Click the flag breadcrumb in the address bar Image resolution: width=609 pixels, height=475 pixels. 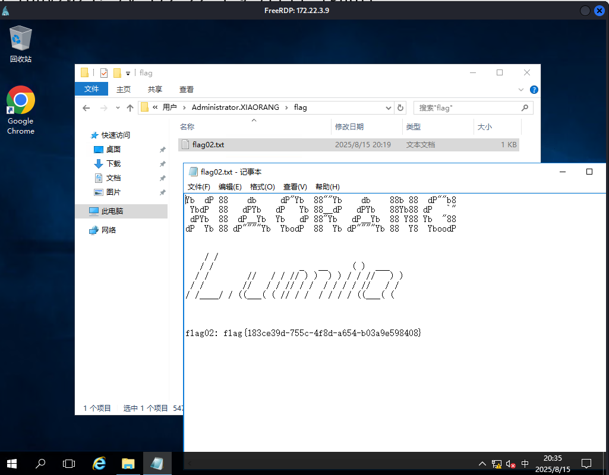[x=300, y=107]
